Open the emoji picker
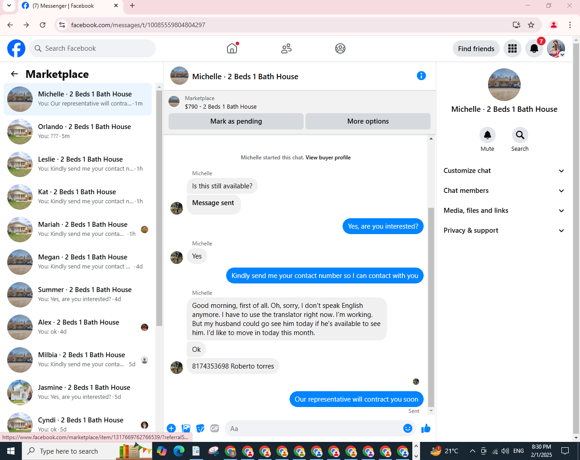Image resolution: width=580 pixels, height=460 pixels. pyautogui.click(x=408, y=428)
